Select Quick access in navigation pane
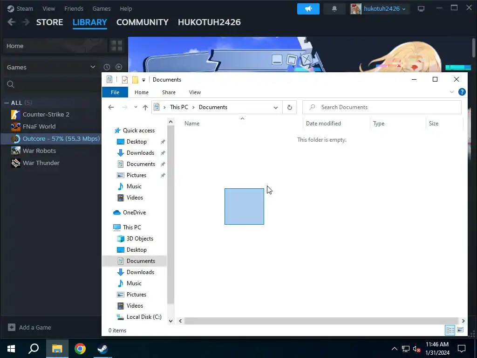Screen dimensions: 477x358 pyautogui.click(x=139, y=131)
